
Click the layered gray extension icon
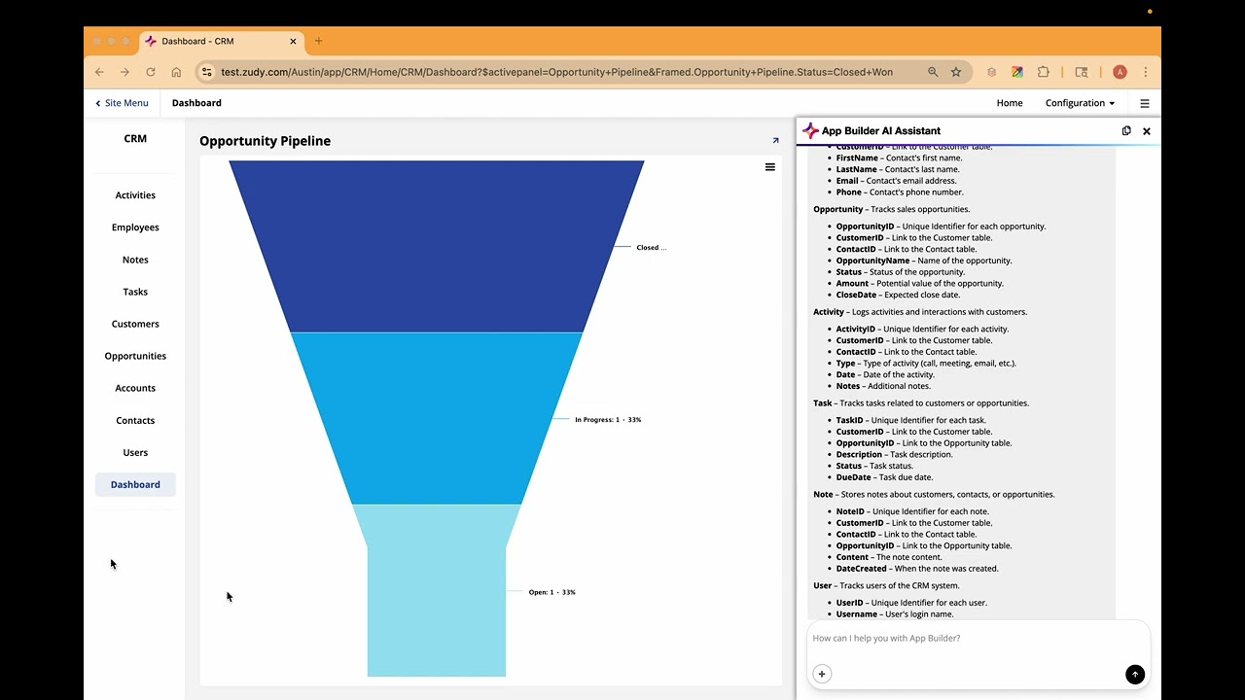click(991, 72)
